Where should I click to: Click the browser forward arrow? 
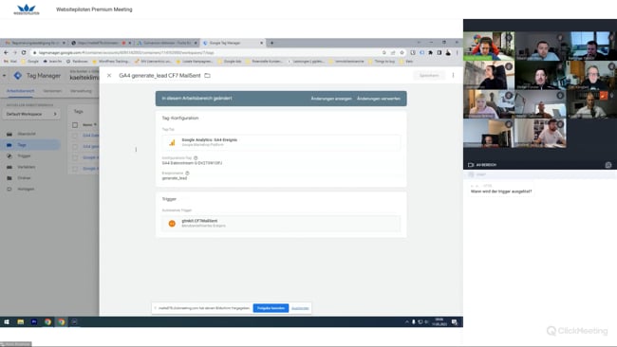14,52
